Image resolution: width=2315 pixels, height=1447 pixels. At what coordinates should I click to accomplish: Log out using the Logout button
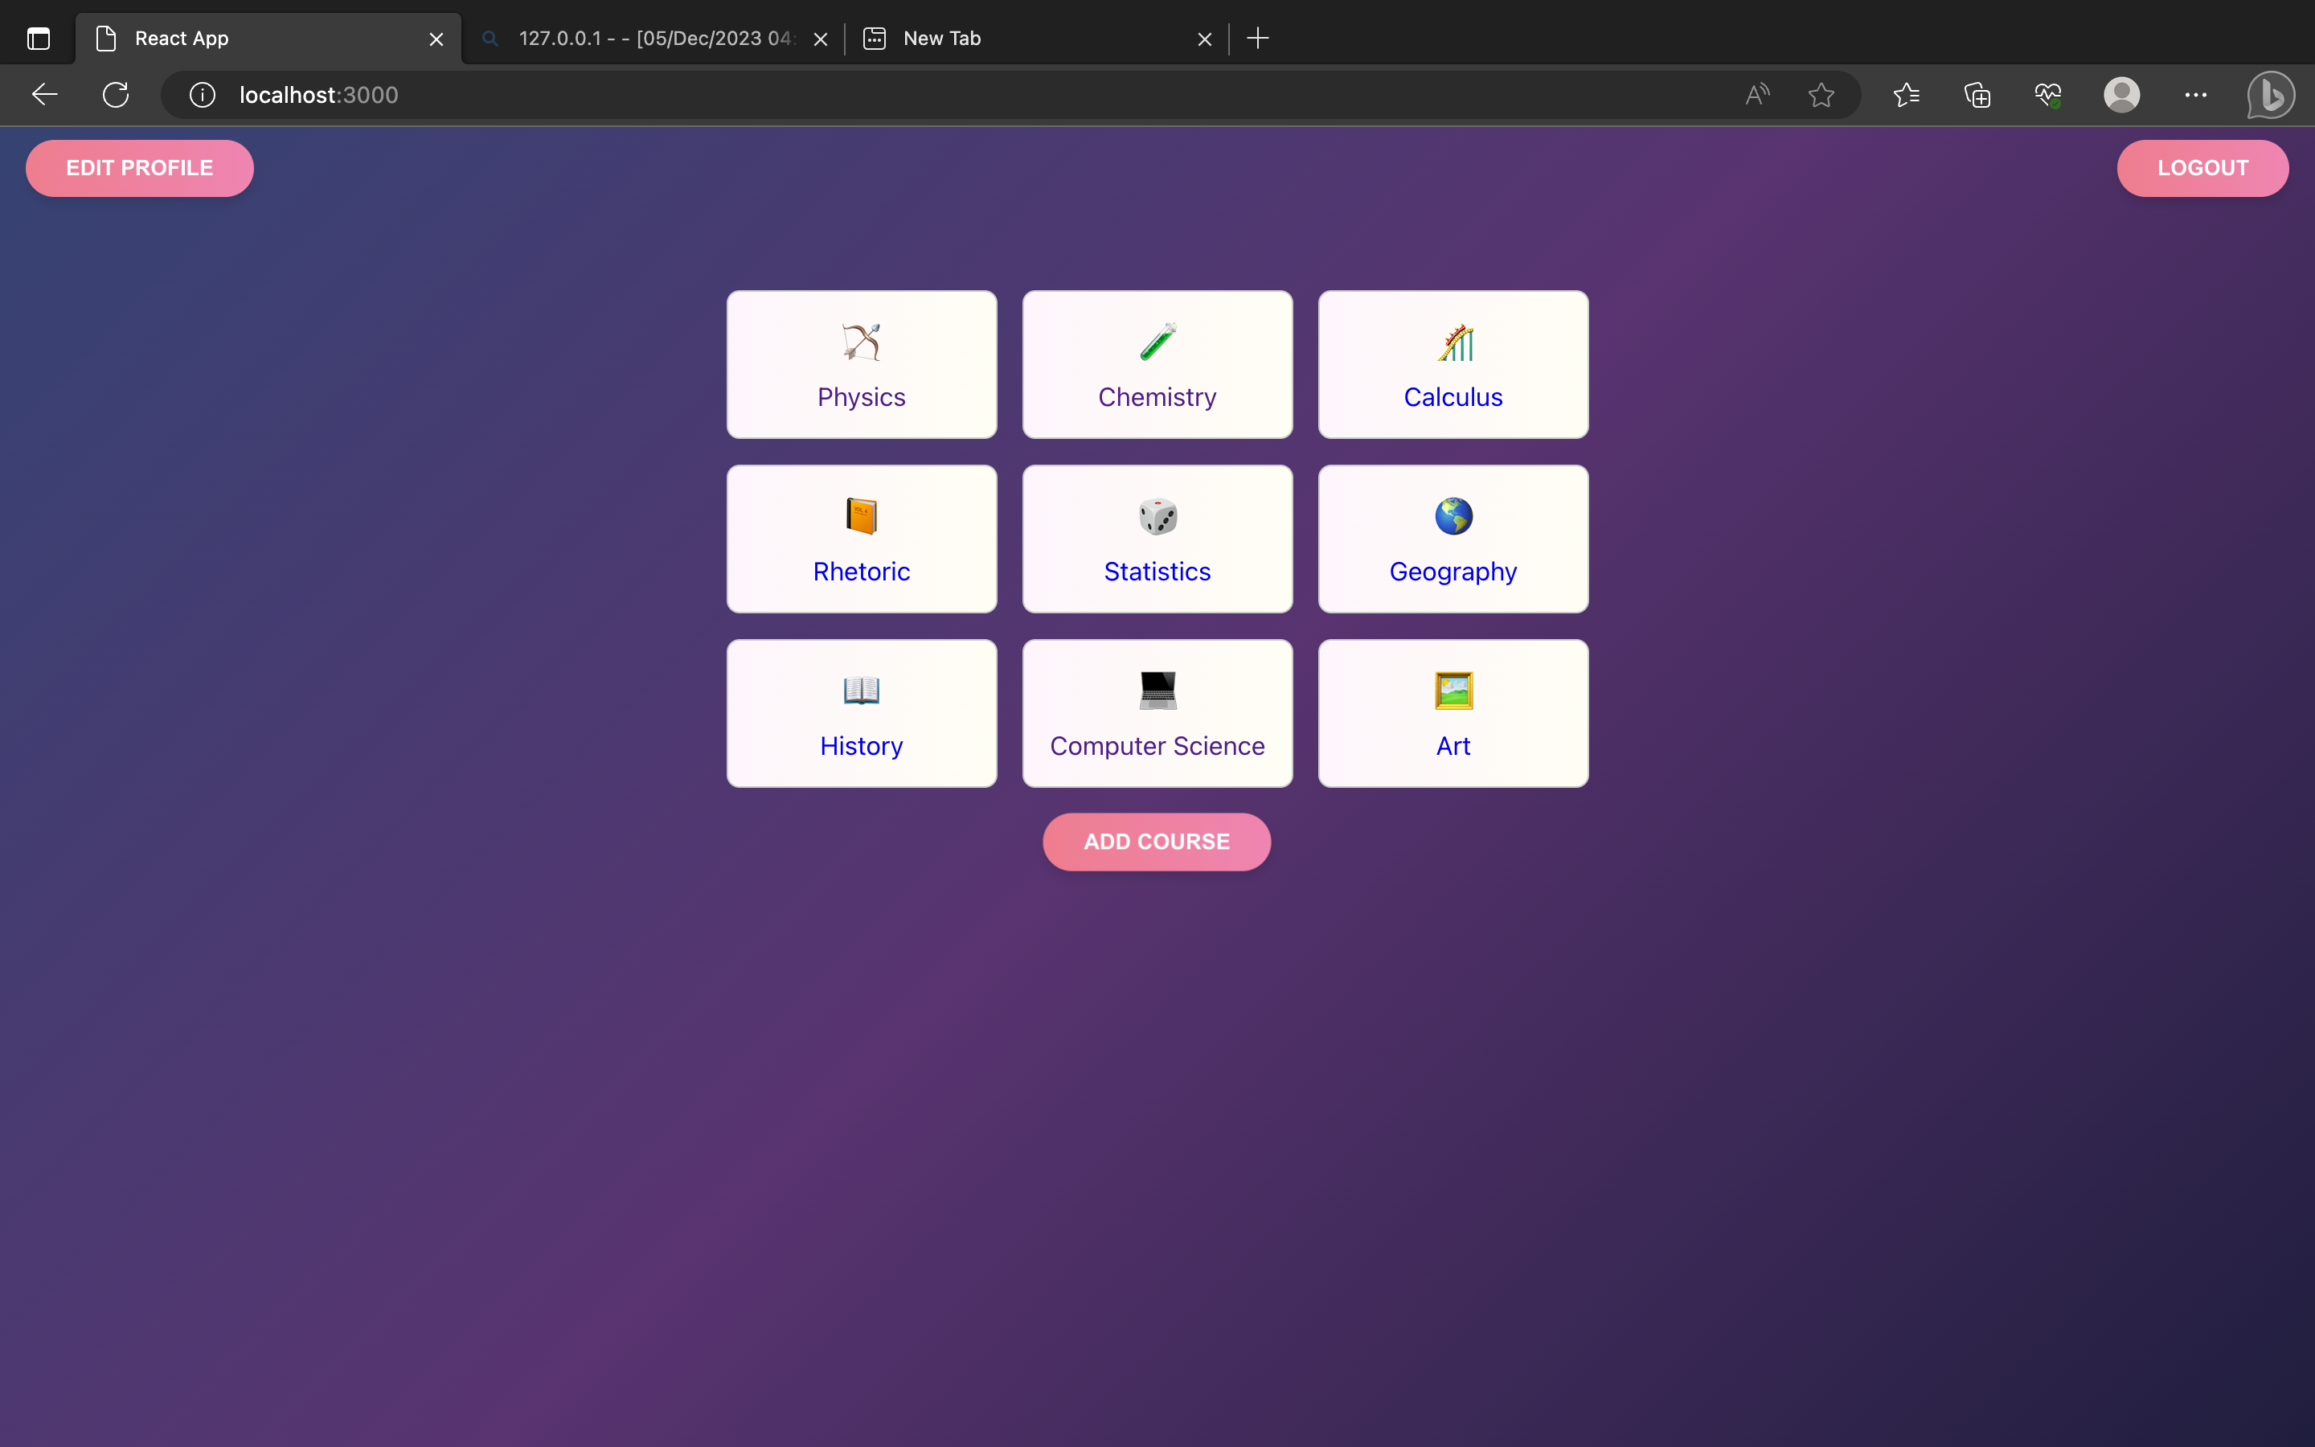pyautogui.click(x=2202, y=169)
